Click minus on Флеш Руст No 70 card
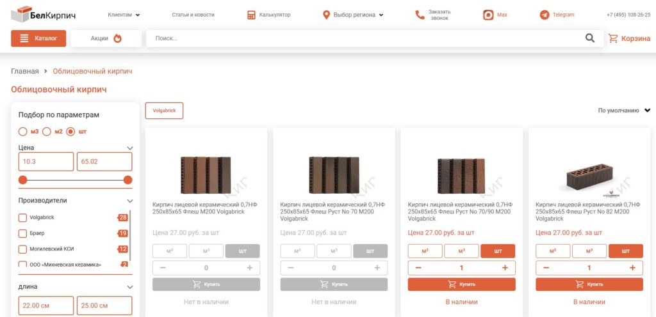656x317 pixels. click(291, 268)
